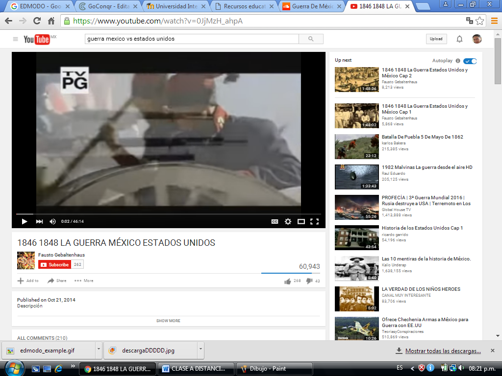Expand description with SHOW MORE
502x376 pixels.
[169, 321]
